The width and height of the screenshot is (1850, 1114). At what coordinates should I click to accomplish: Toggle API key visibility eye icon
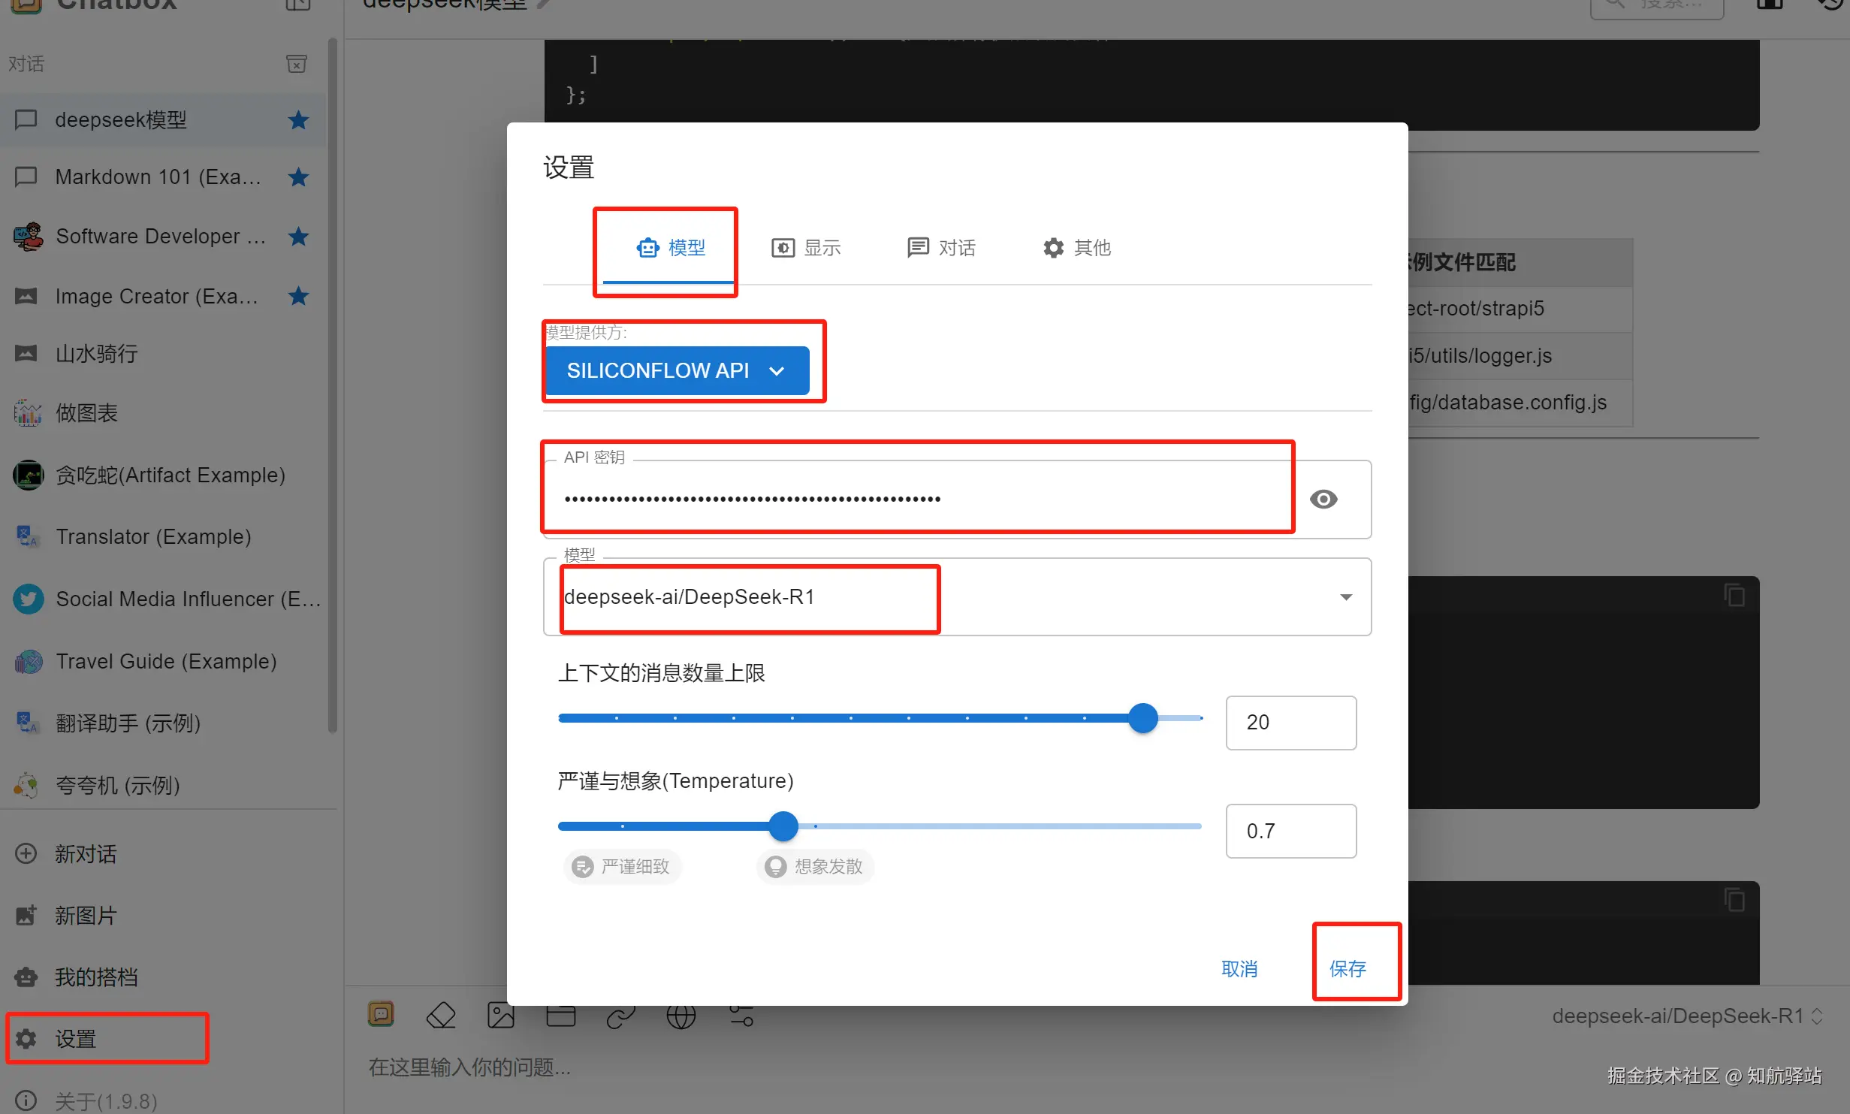tap(1323, 499)
